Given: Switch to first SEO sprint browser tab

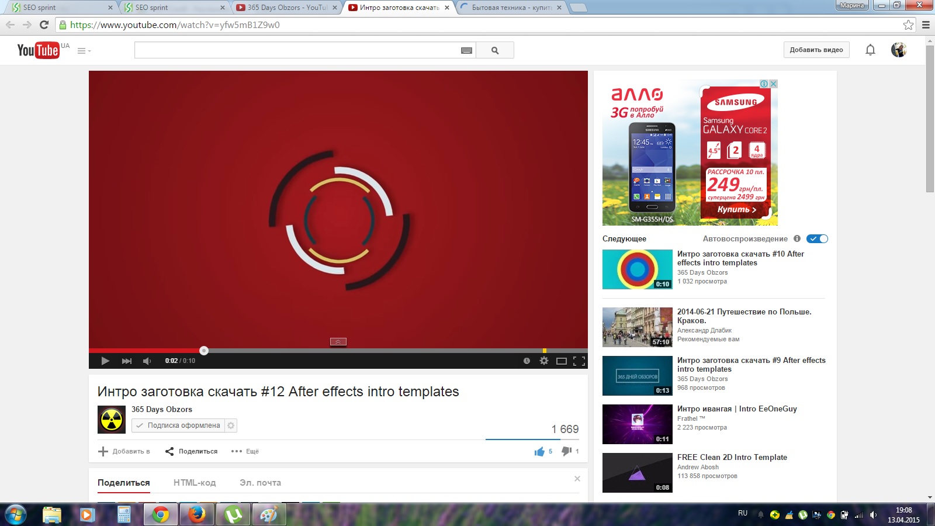Looking at the screenshot, I should [x=61, y=8].
